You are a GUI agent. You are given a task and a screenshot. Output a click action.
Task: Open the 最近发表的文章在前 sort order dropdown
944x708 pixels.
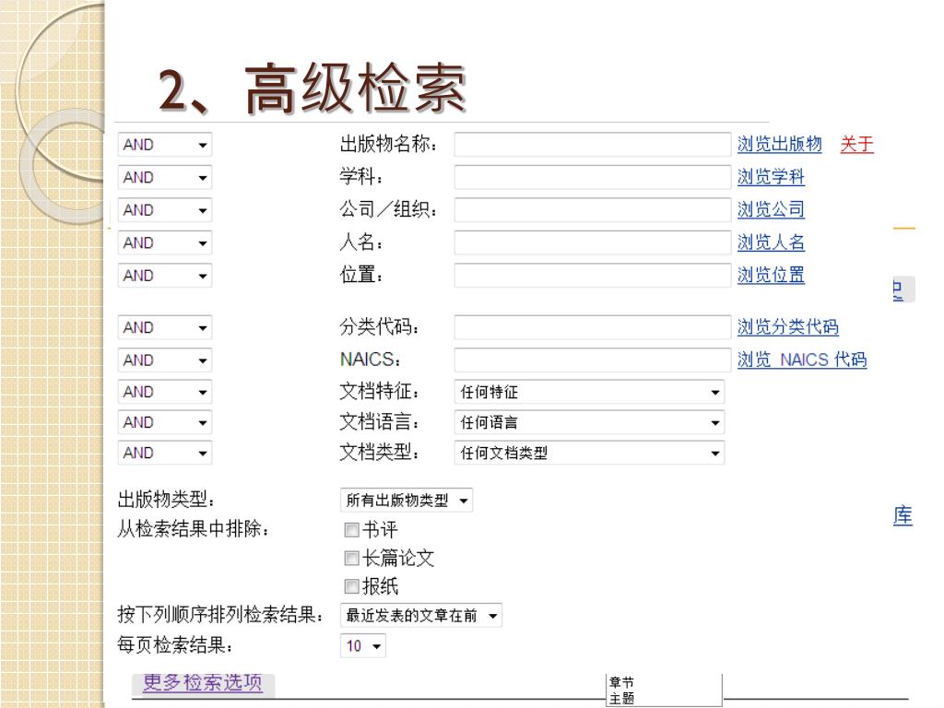(x=420, y=615)
